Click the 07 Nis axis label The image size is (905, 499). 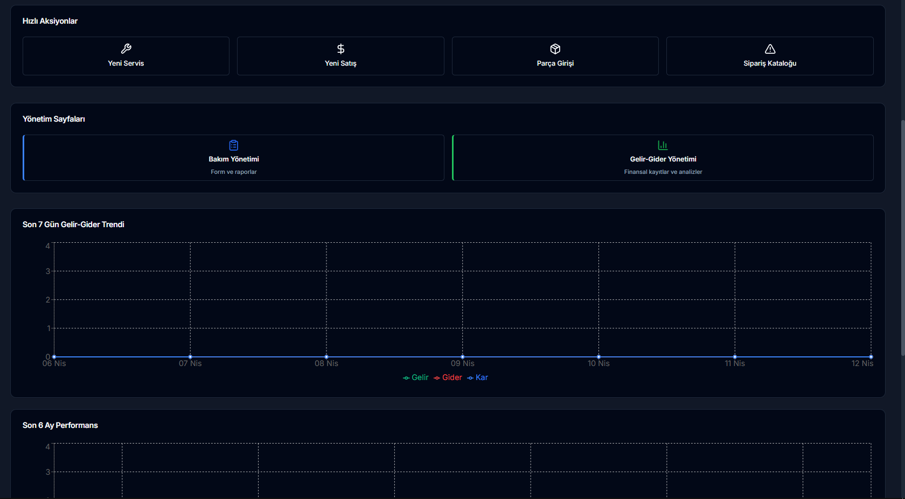click(x=190, y=363)
